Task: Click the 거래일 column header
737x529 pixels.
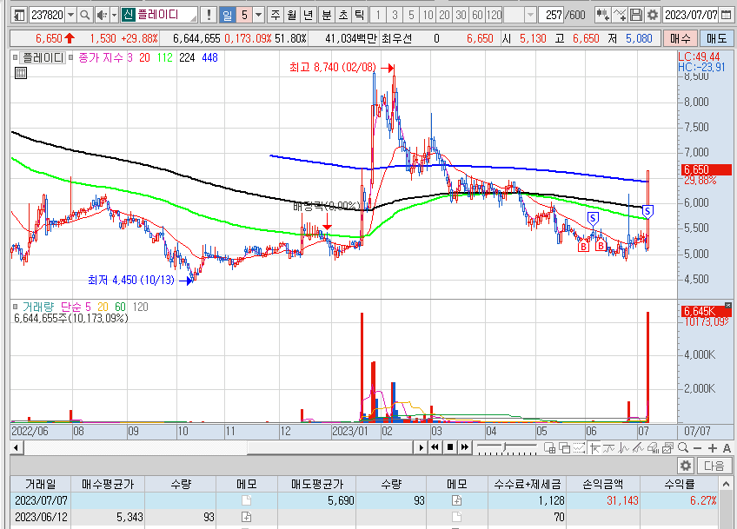Action: pos(41,484)
